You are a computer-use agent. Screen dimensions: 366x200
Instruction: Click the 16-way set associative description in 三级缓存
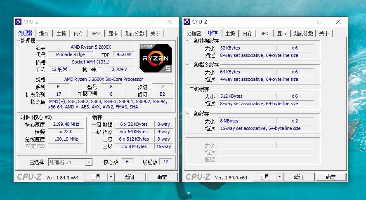266,128
